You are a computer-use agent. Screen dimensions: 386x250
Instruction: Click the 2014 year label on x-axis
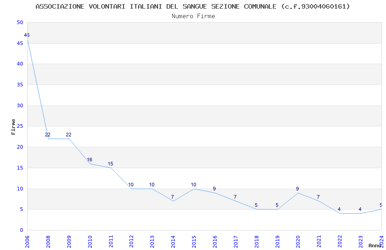(173, 241)
